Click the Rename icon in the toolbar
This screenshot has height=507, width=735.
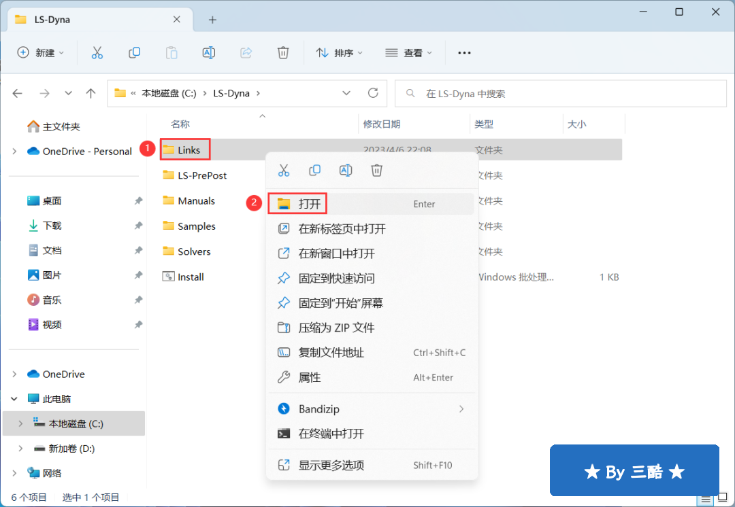click(x=209, y=52)
